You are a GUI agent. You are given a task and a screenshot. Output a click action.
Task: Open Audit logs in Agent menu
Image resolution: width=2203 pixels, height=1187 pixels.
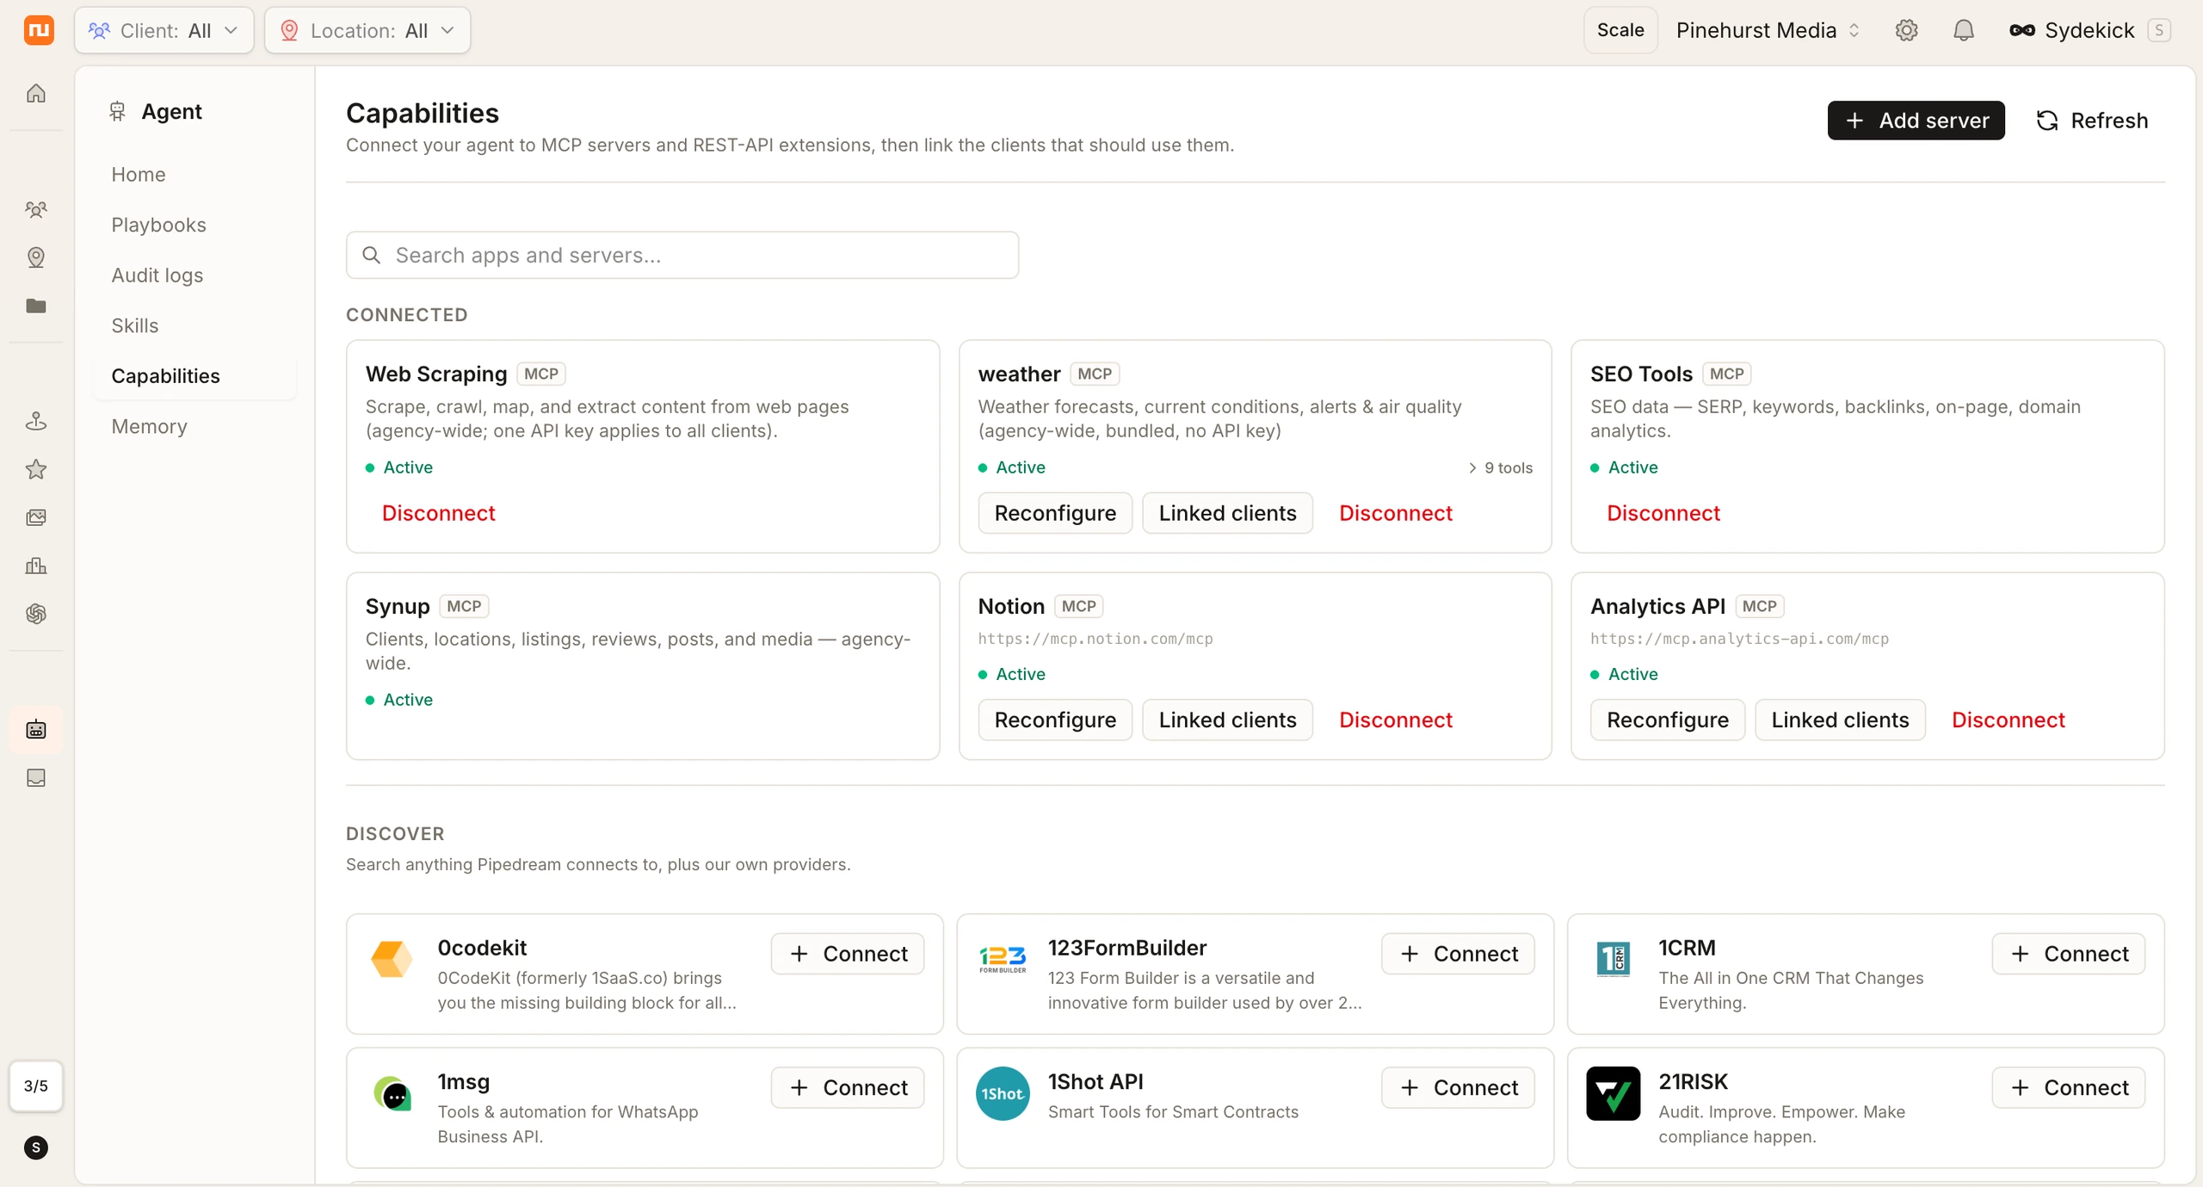coord(157,275)
